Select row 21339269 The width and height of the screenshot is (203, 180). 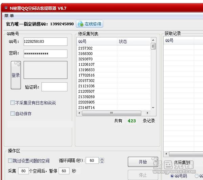(114, 97)
